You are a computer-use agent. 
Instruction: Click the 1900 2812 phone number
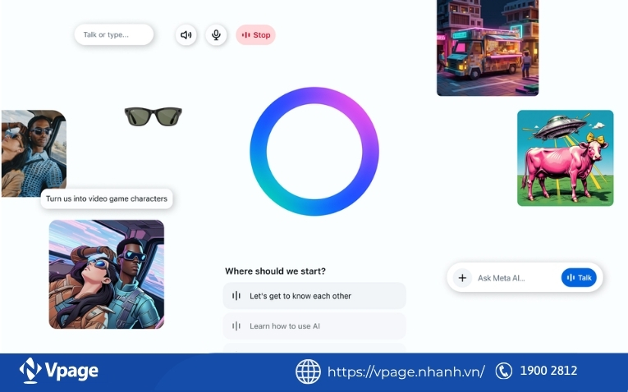[548, 371]
